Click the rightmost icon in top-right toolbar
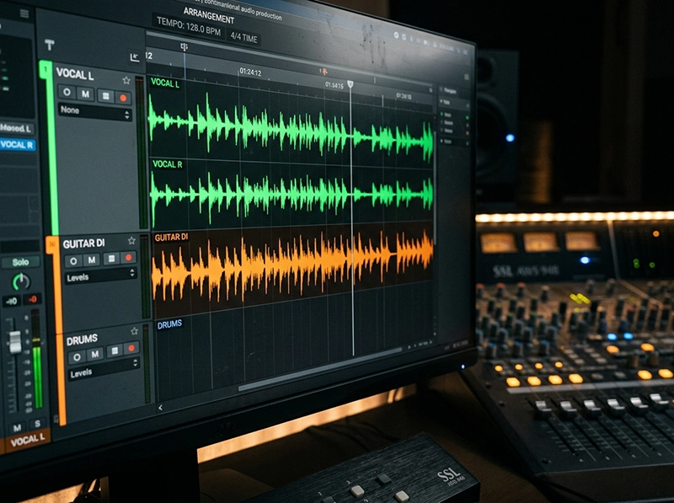The width and height of the screenshot is (674, 503). tap(467, 52)
